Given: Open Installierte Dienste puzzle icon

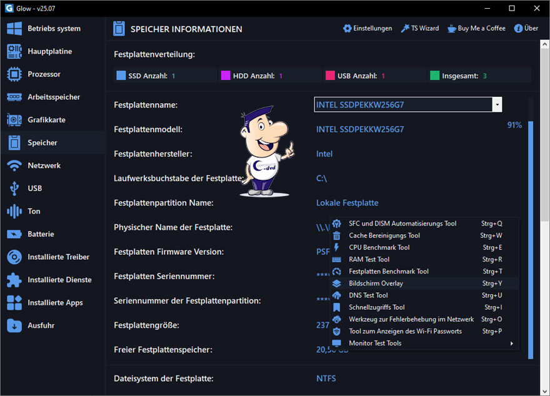Looking at the screenshot, I should pos(14,280).
